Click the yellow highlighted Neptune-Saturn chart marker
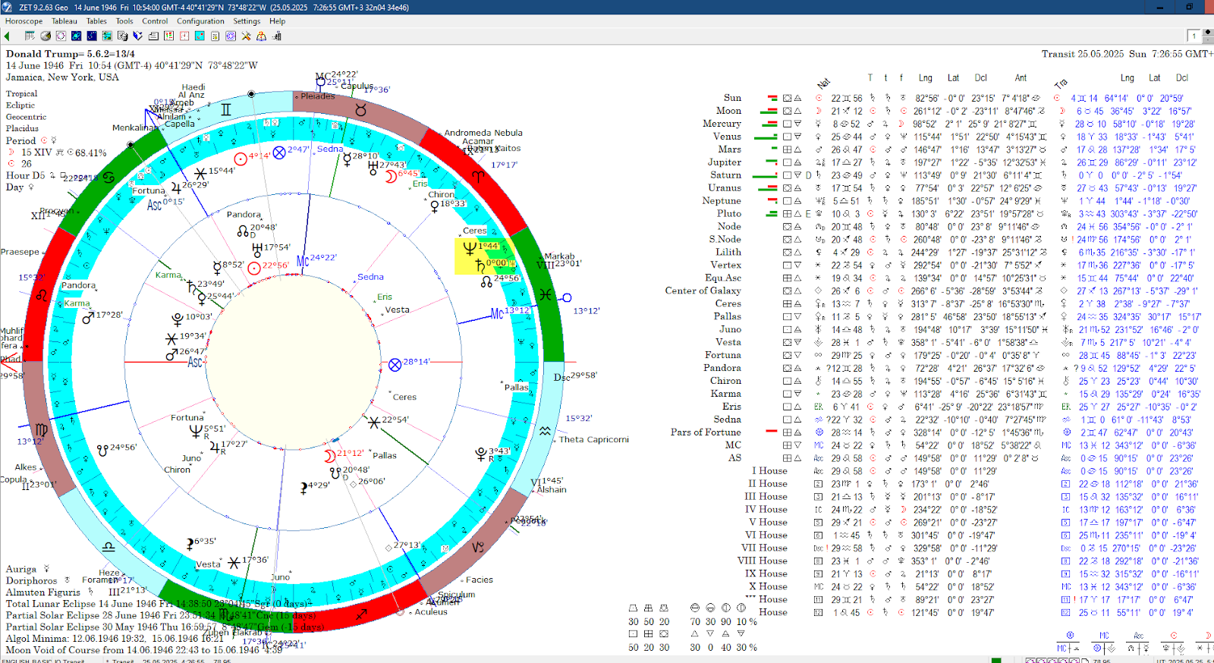 485,256
